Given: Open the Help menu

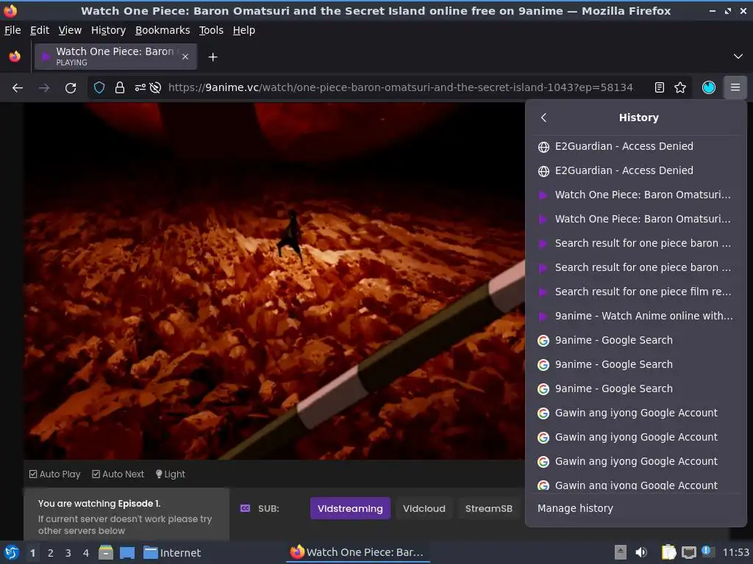Looking at the screenshot, I should 244,30.
